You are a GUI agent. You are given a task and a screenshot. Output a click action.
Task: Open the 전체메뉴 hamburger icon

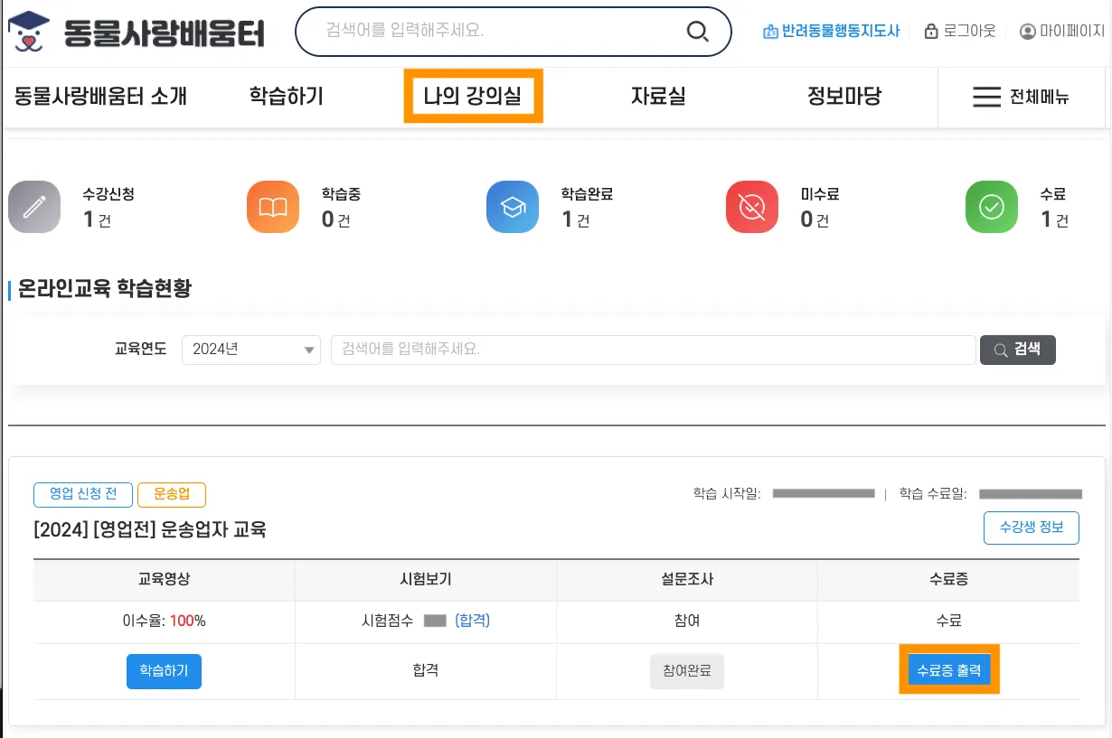(986, 97)
